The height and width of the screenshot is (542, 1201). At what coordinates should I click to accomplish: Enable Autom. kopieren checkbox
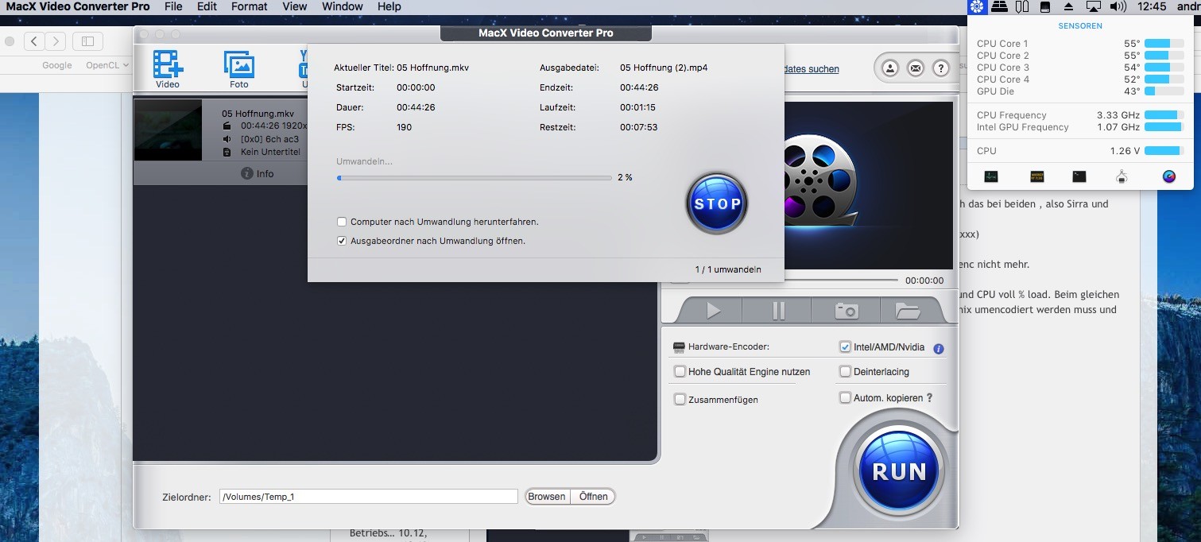point(845,397)
